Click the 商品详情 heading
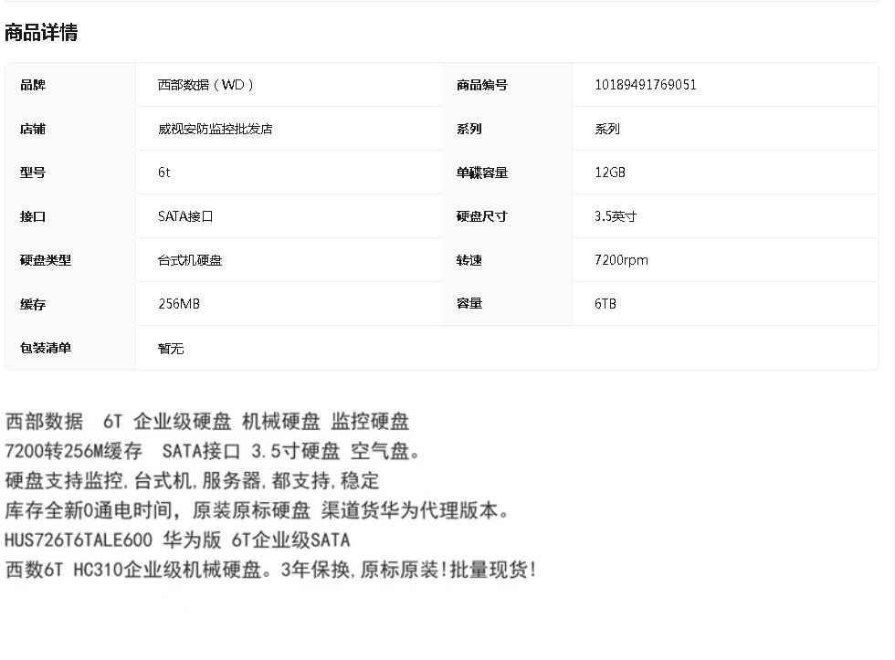Screen dimensions: 895x660 click(41, 33)
